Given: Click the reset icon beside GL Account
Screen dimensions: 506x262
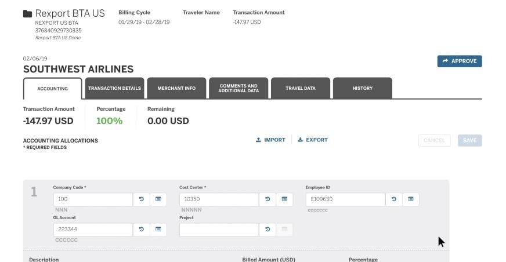Looking at the screenshot, I should coord(141,230).
